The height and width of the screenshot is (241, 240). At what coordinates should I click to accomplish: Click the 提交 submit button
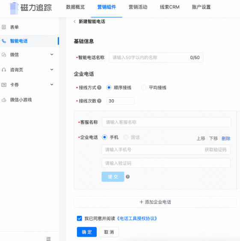click(x=113, y=177)
